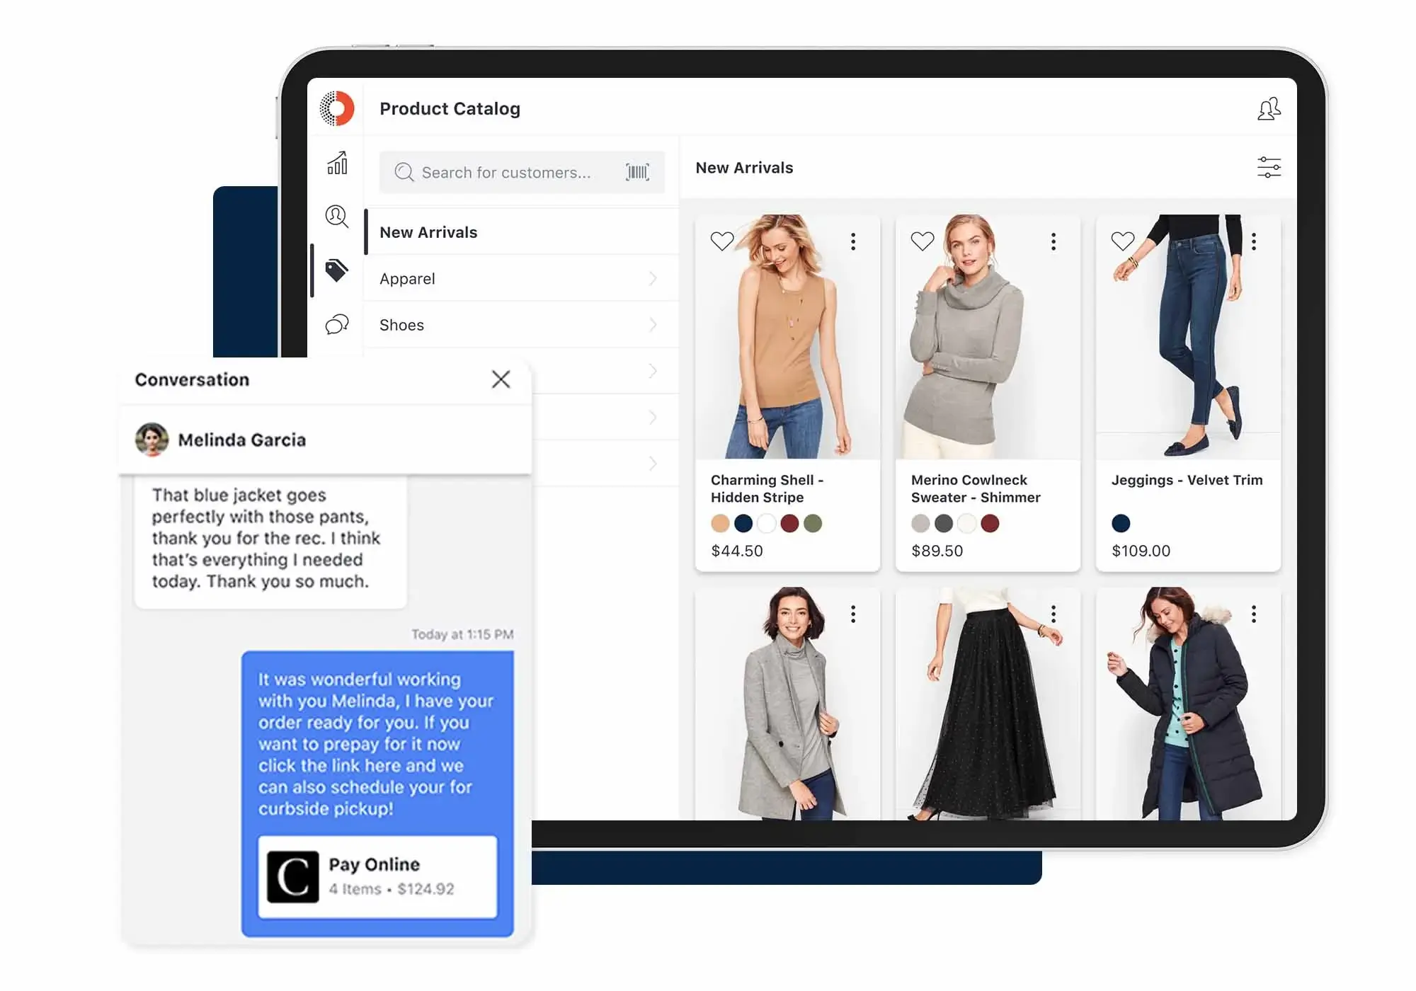Open the navy puffer coat product photo
The height and width of the screenshot is (991, 1416).
click(1188, 704)
